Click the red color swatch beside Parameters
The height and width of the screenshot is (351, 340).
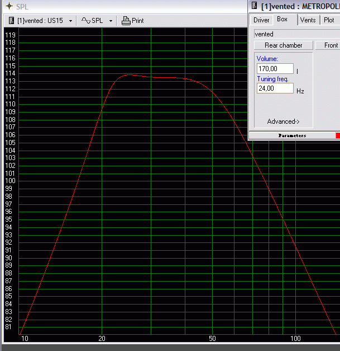pos(337,135)
